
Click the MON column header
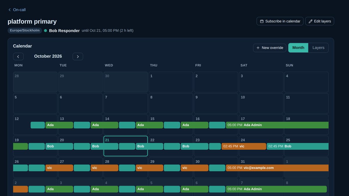pyautogui.click(x=18, y=65)
